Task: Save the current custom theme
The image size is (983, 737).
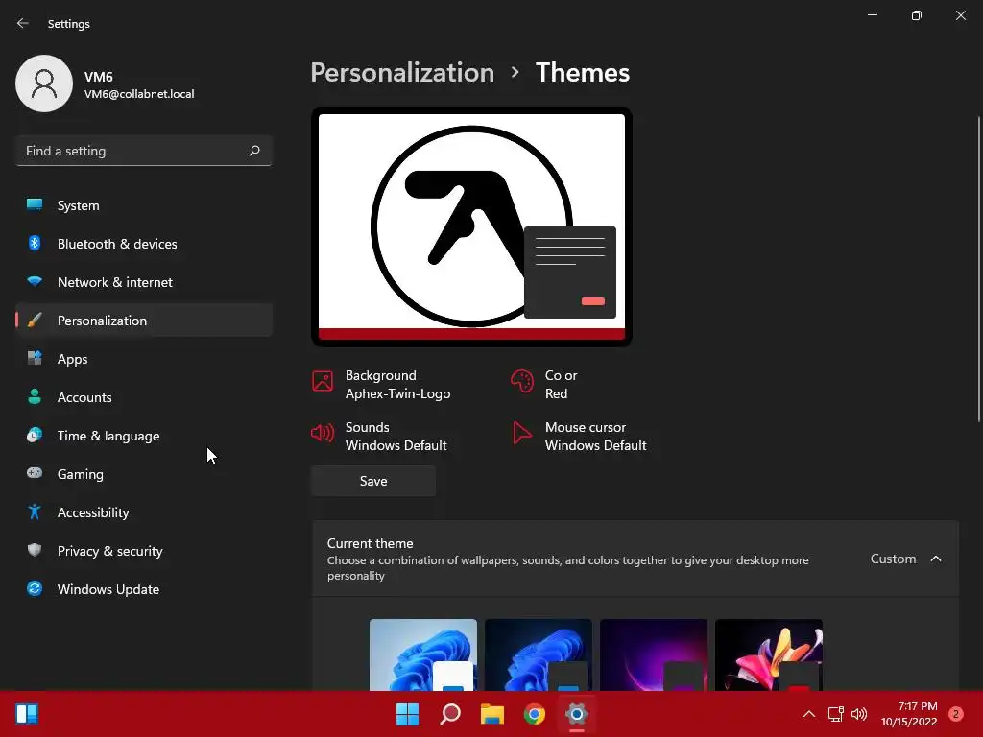Action: pos(373,481)
